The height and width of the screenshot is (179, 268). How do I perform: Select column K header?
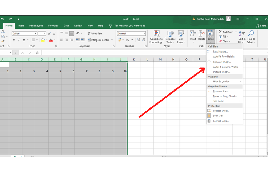tap(134, 59)
